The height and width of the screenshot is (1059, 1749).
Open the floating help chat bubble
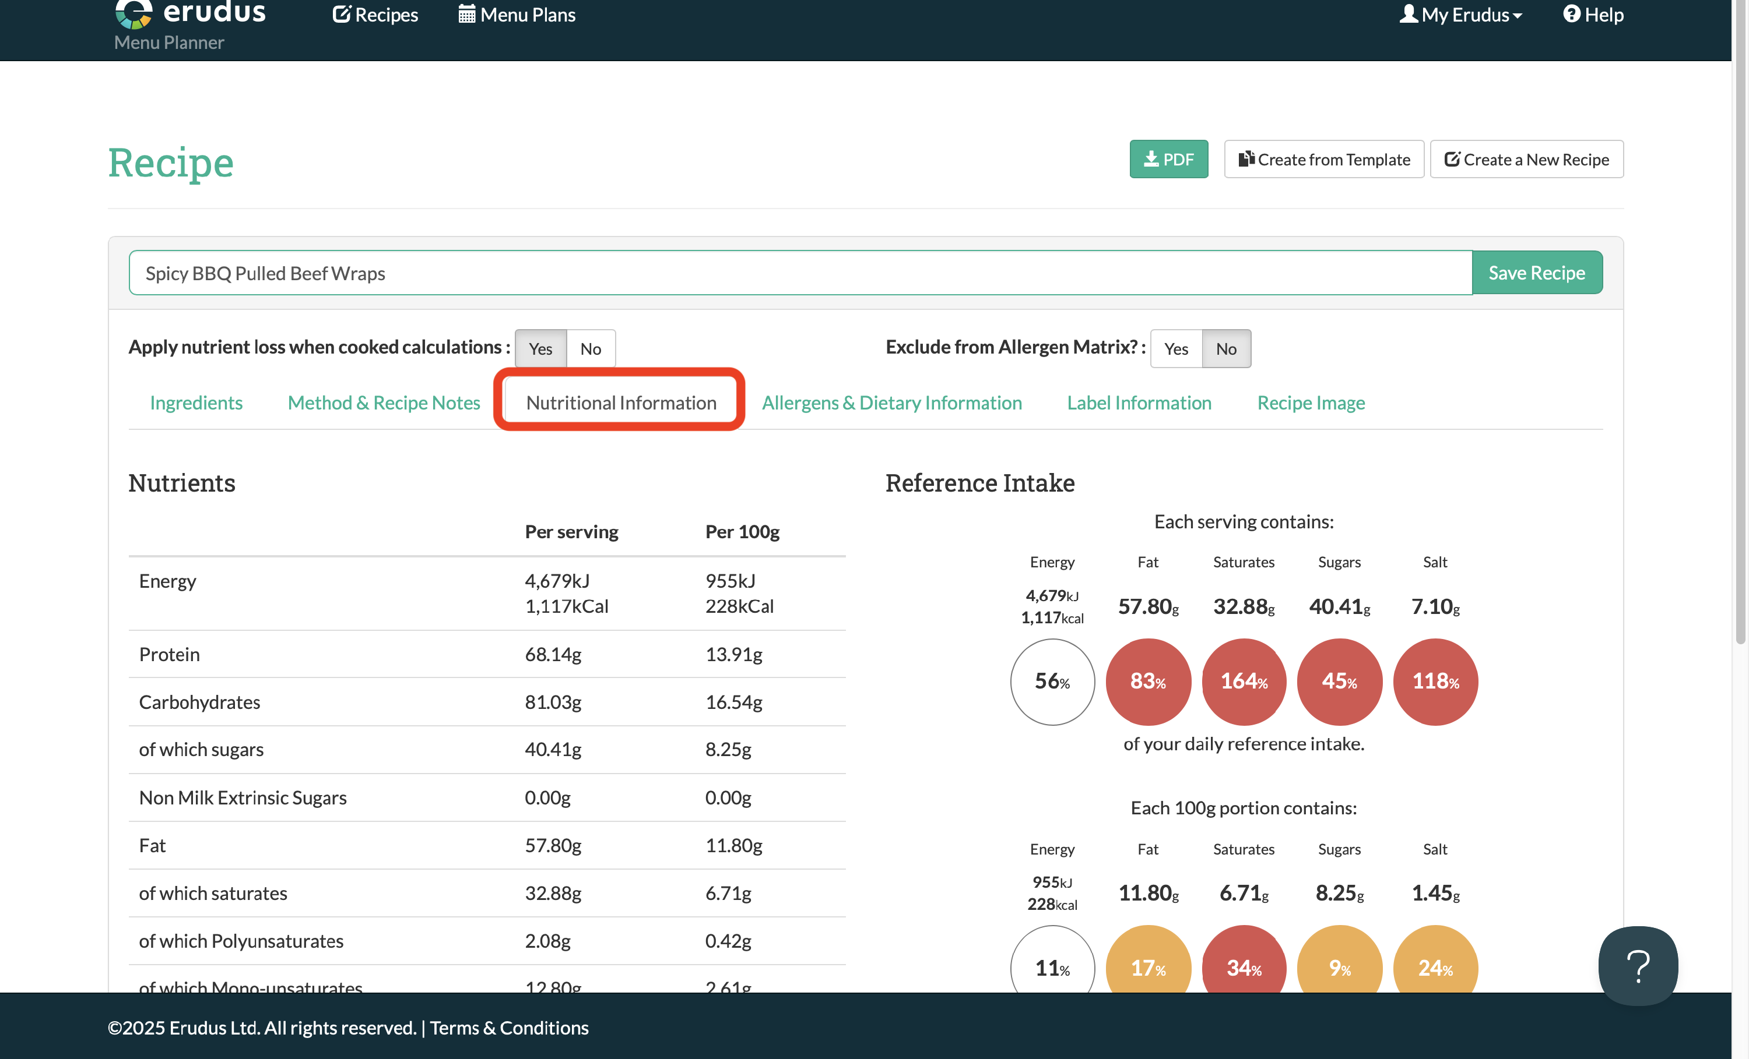[1638, 965]
